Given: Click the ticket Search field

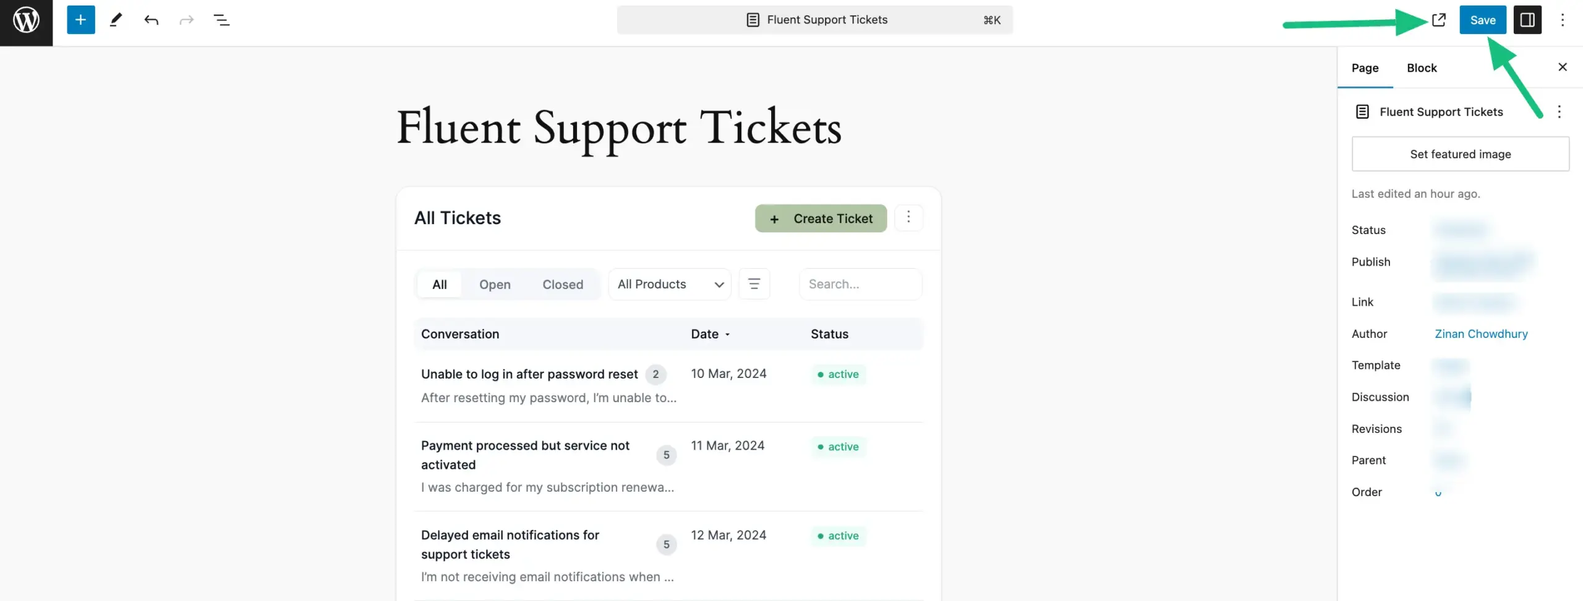Looking at the screenshot, I should click(x=860, y=284).
